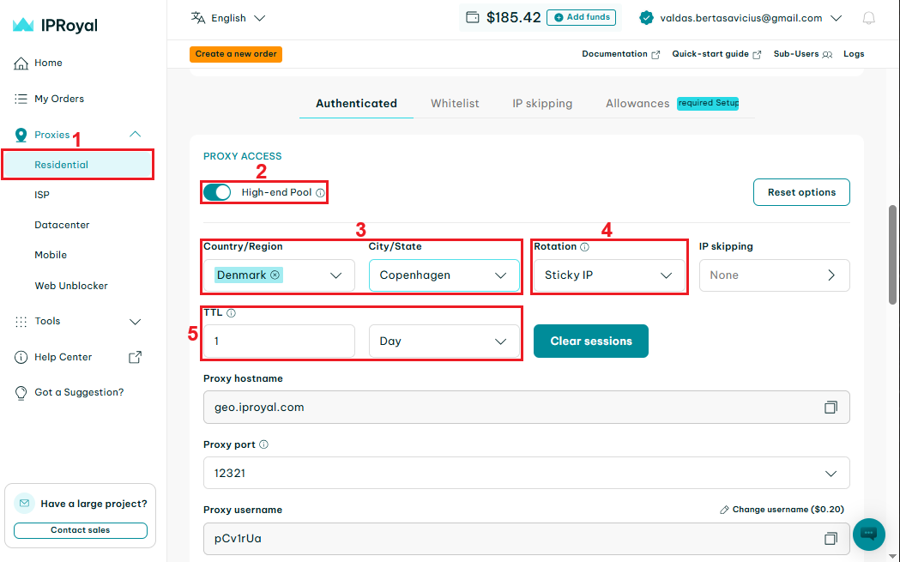Toggle the High-end Pool switch

coord(217,192)
